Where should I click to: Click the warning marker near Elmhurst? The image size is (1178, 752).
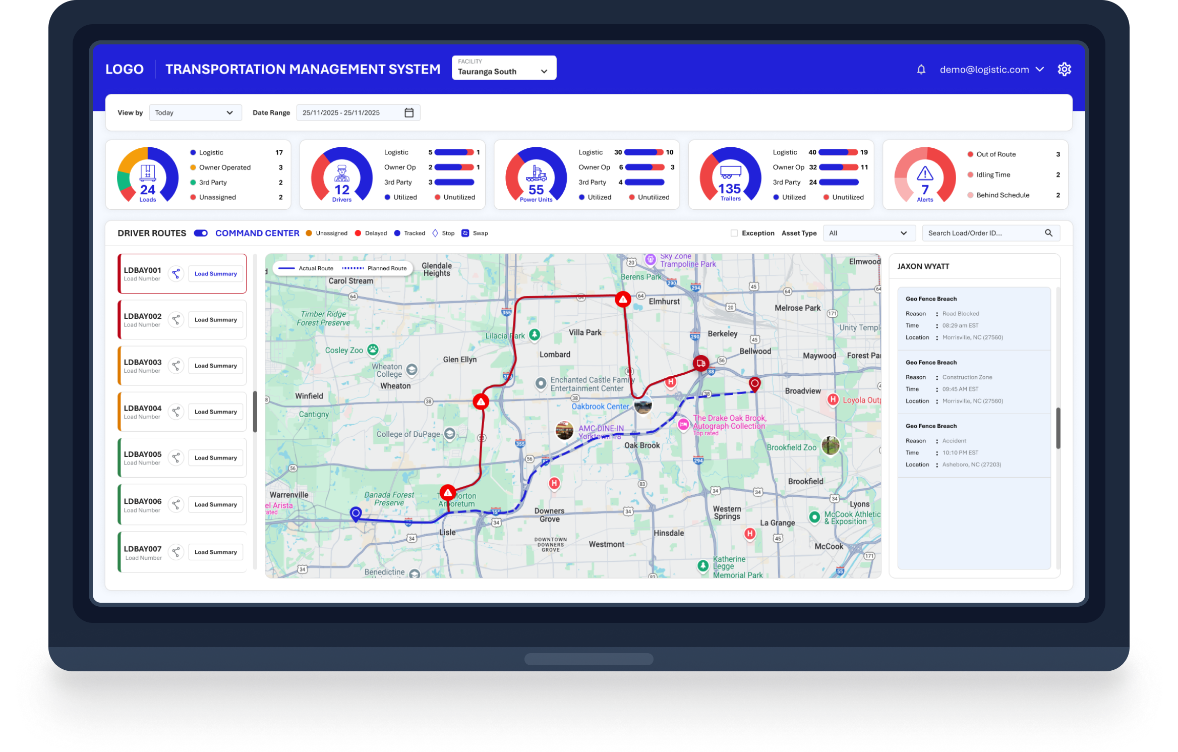pyautogui.click(x=623, y=300)
